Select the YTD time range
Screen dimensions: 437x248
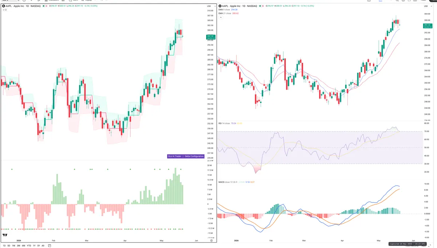[29, 246]
